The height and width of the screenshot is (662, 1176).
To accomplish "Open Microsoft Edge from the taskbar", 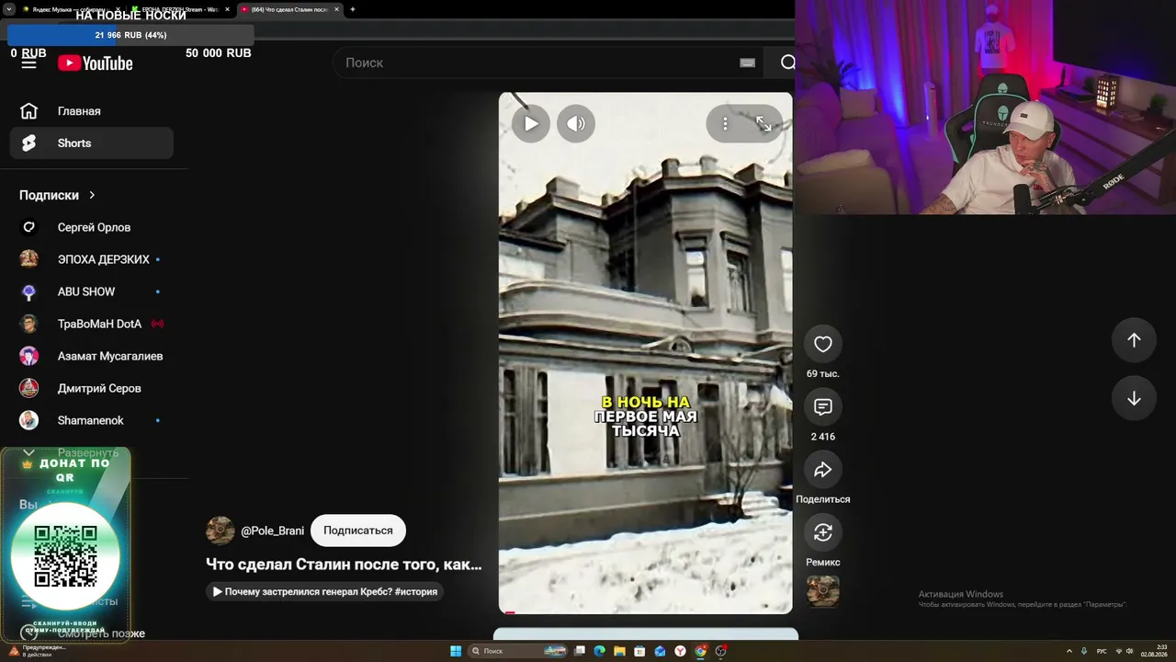I will [x=599, y=651].
